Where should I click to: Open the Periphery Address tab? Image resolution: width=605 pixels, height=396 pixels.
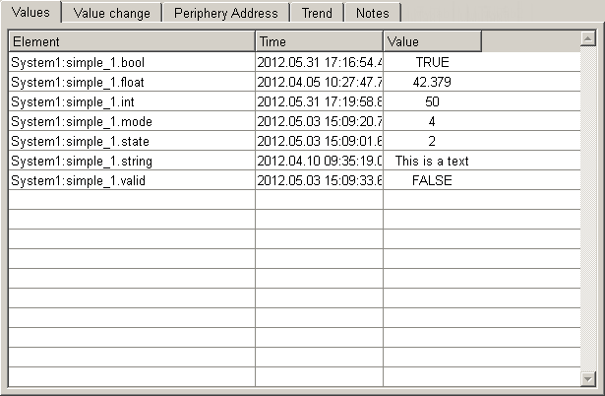(x=226, y=13)
